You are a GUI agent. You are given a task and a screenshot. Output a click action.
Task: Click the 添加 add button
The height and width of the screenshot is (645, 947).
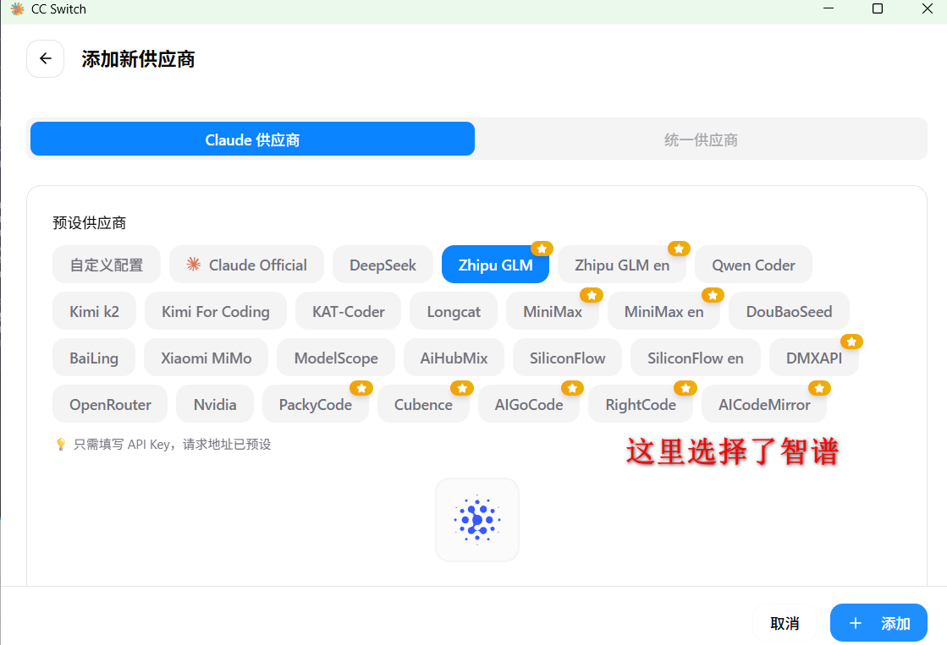878,623
